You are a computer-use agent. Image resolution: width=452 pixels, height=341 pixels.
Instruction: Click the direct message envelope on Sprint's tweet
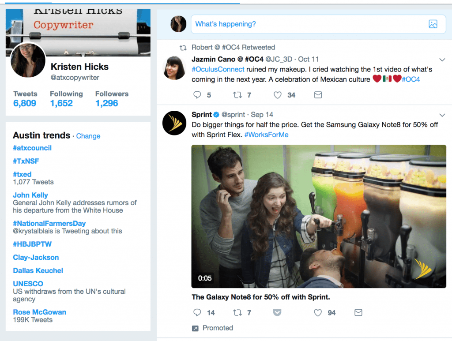(358, 312)
